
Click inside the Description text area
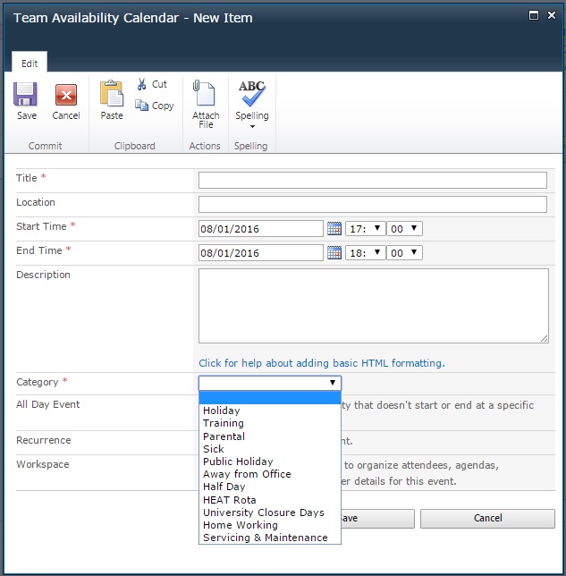(x=373, y=306)
